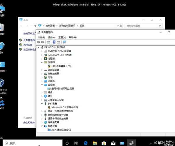Viewport: 175px width, 146px height.
Task: Select the ACPI 固定功能按钮 device icon
Action: point(49,130)
